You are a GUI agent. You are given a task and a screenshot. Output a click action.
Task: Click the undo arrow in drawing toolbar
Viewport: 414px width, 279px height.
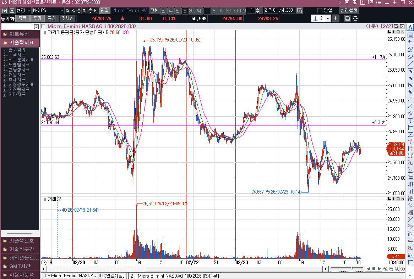(410, 42)
